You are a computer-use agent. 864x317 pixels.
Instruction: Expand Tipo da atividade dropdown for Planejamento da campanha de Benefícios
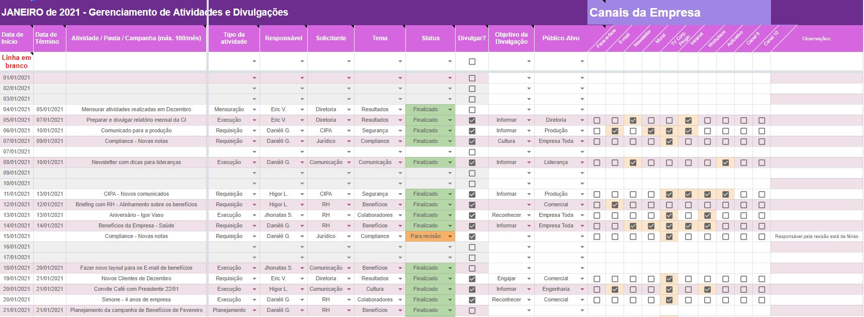[x=254, y=310]
